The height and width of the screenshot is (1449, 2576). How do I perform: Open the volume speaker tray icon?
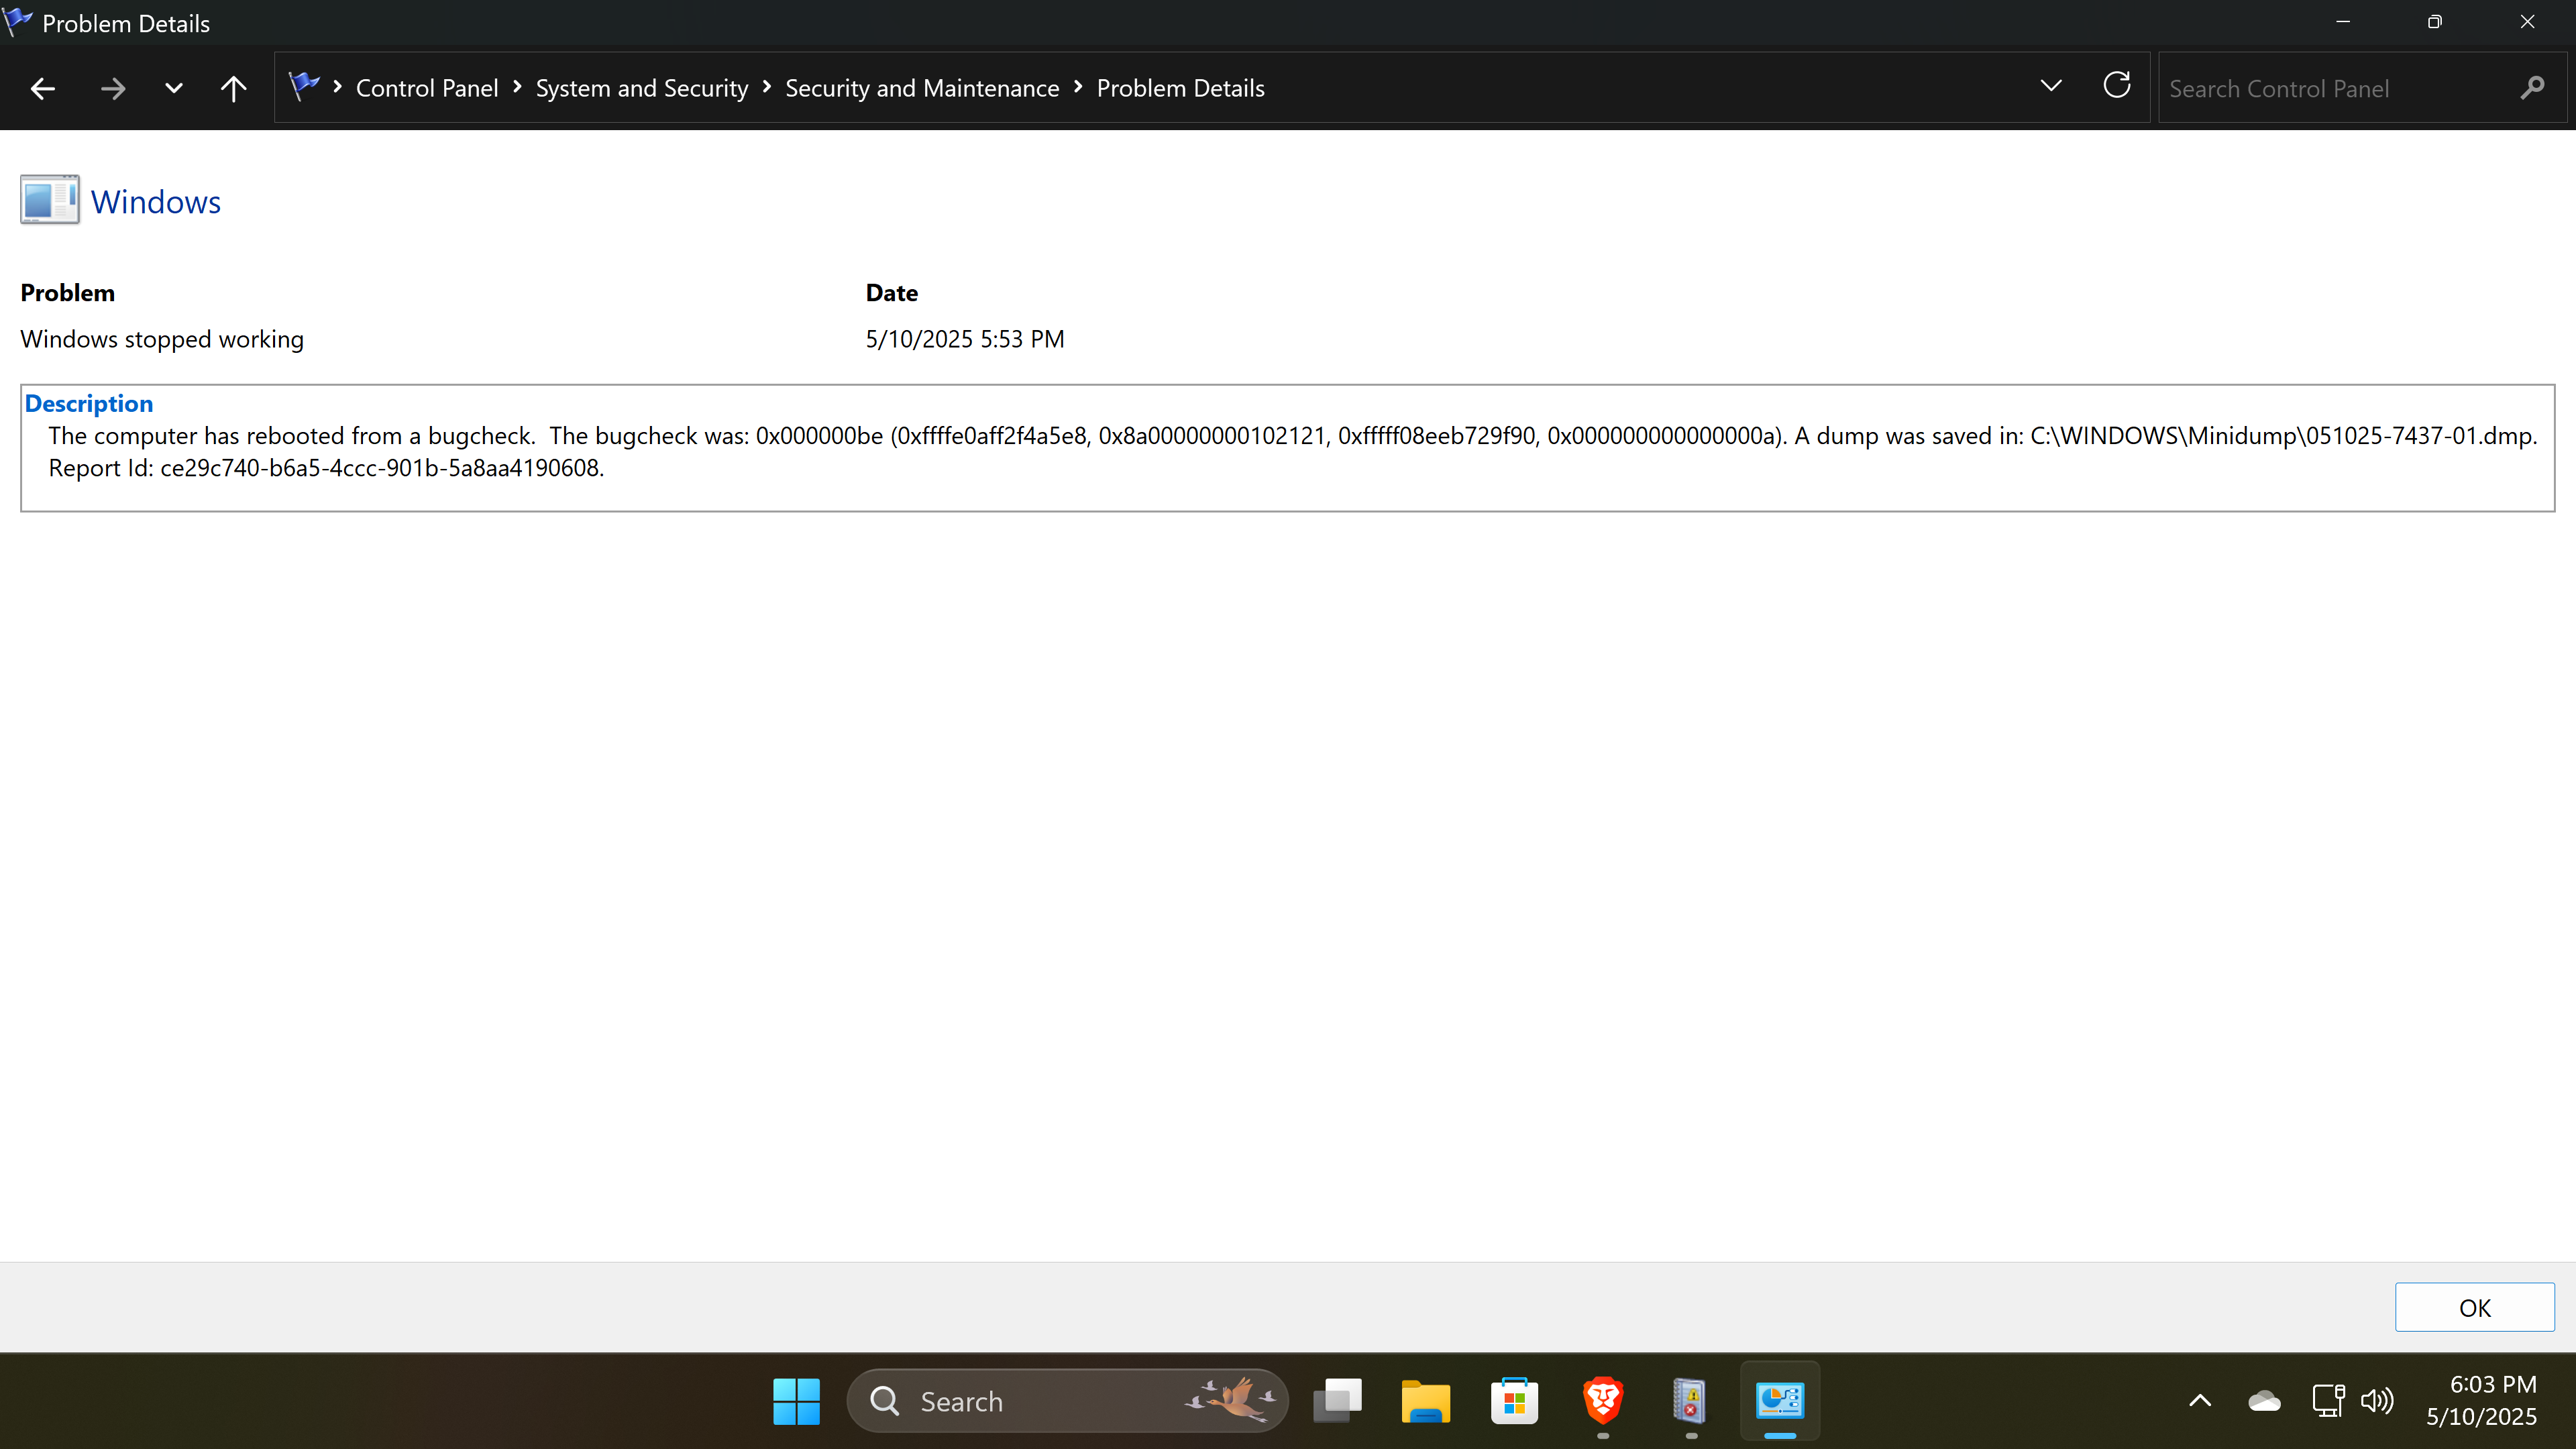tap(2377, 1401)
